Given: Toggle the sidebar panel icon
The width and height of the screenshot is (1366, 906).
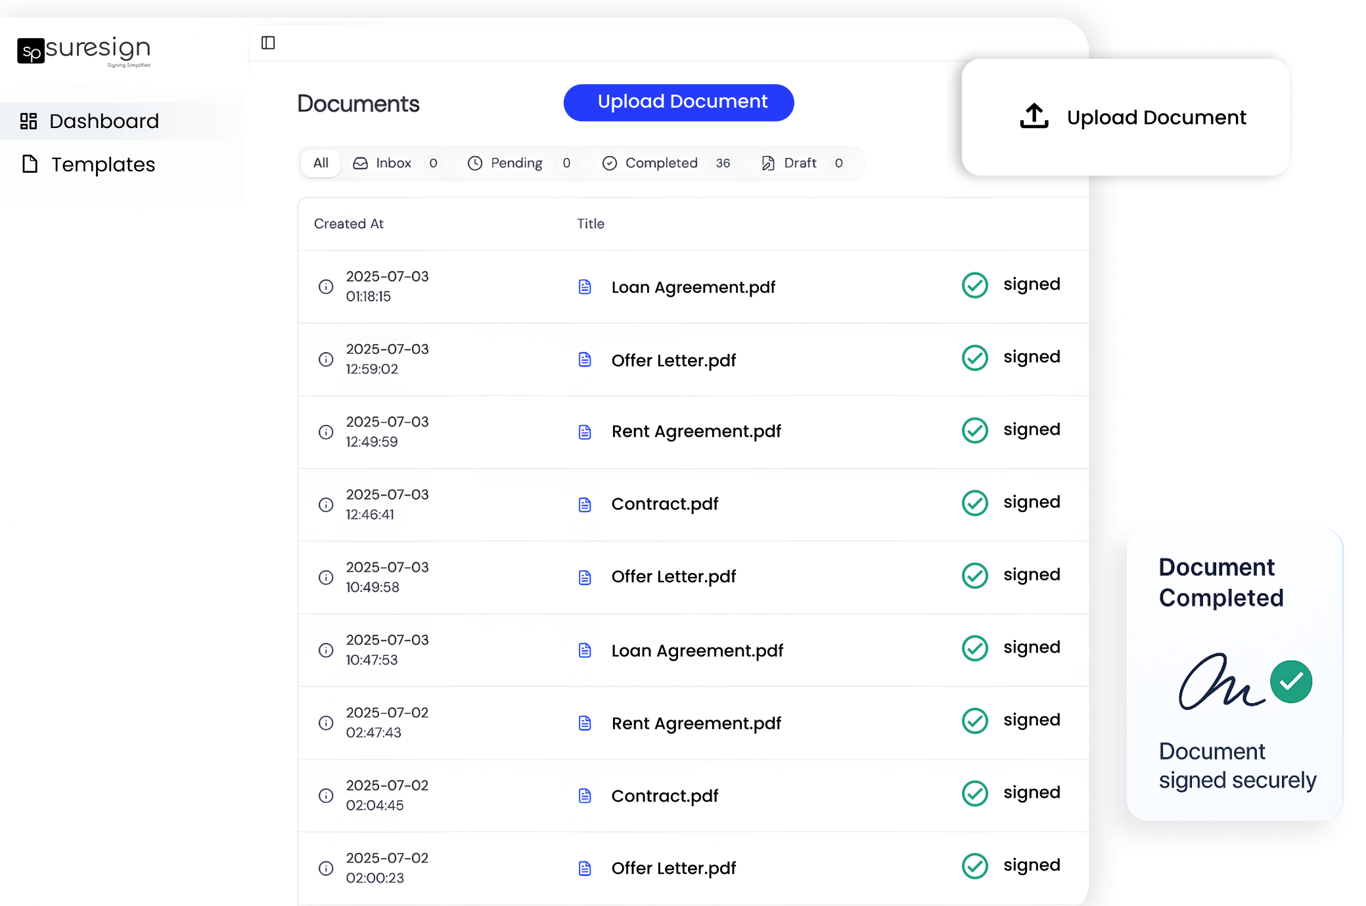Looking at the screenshot, I should point(268,43).
